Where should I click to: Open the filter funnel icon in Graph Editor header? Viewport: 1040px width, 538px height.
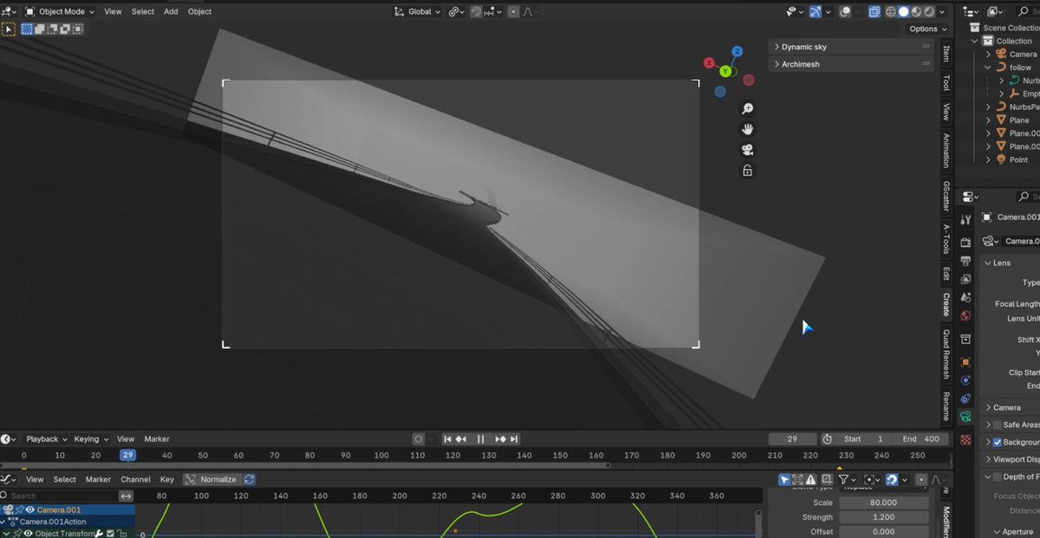tap(845, 479)
